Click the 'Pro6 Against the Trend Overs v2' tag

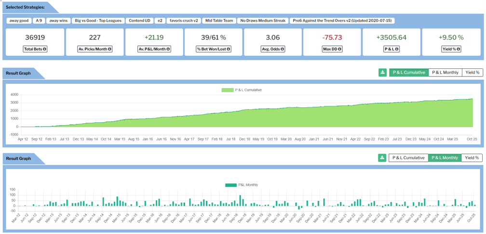click(x=343, y=21)
